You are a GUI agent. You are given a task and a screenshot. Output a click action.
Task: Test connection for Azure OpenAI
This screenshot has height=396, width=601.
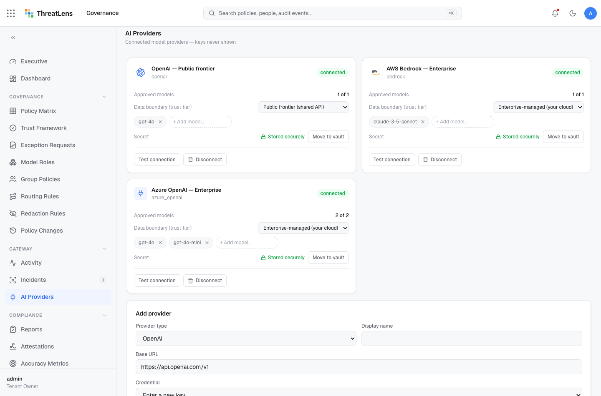(x=157, y=281)
